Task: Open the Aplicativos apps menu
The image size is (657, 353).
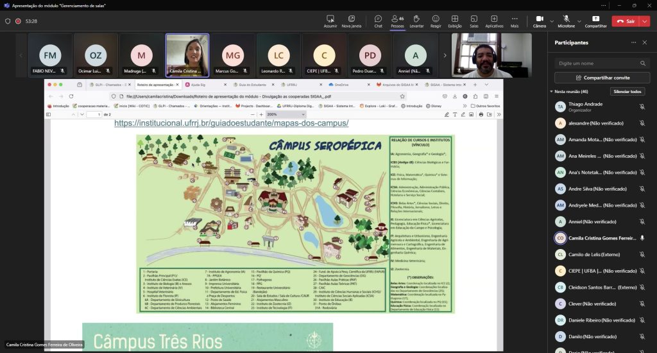Action: click(494, 21)
